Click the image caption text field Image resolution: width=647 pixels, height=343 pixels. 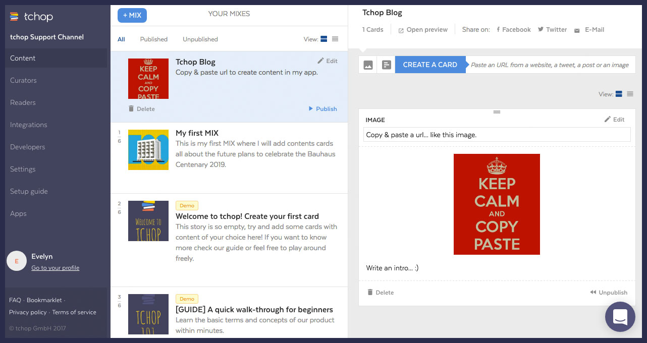(497, 135)
